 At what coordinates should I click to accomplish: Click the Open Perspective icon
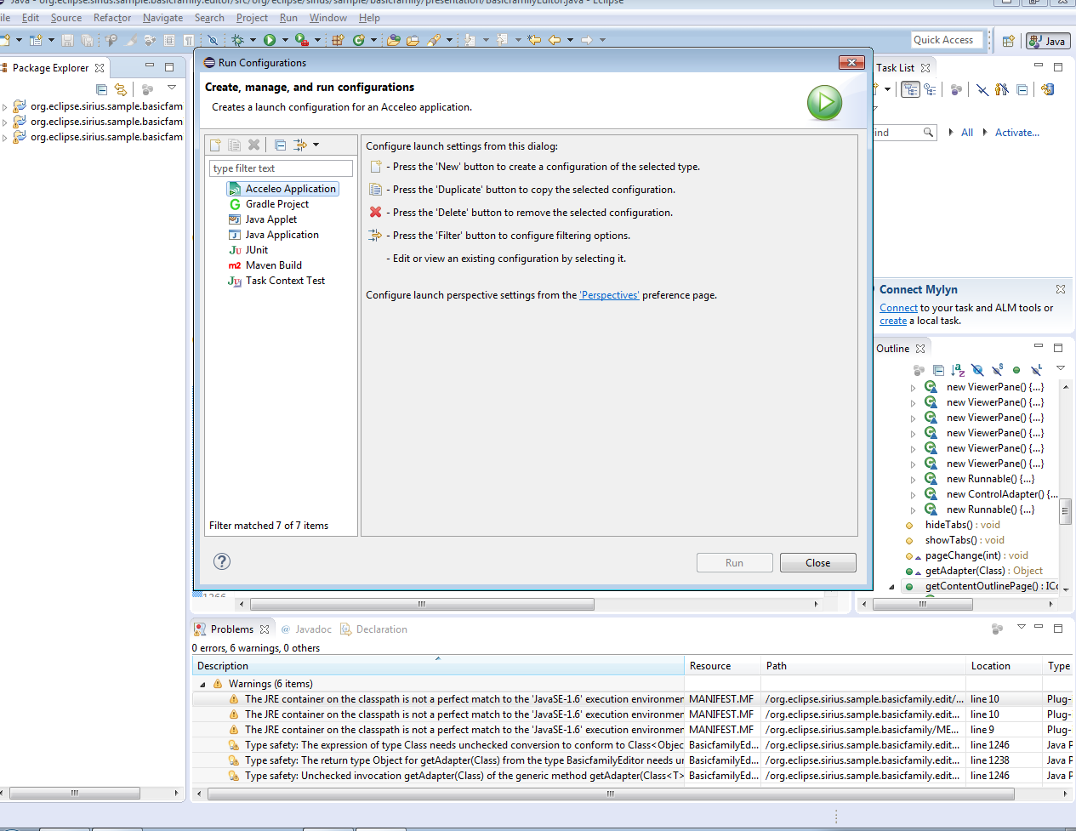click(x=1009, y=41)
